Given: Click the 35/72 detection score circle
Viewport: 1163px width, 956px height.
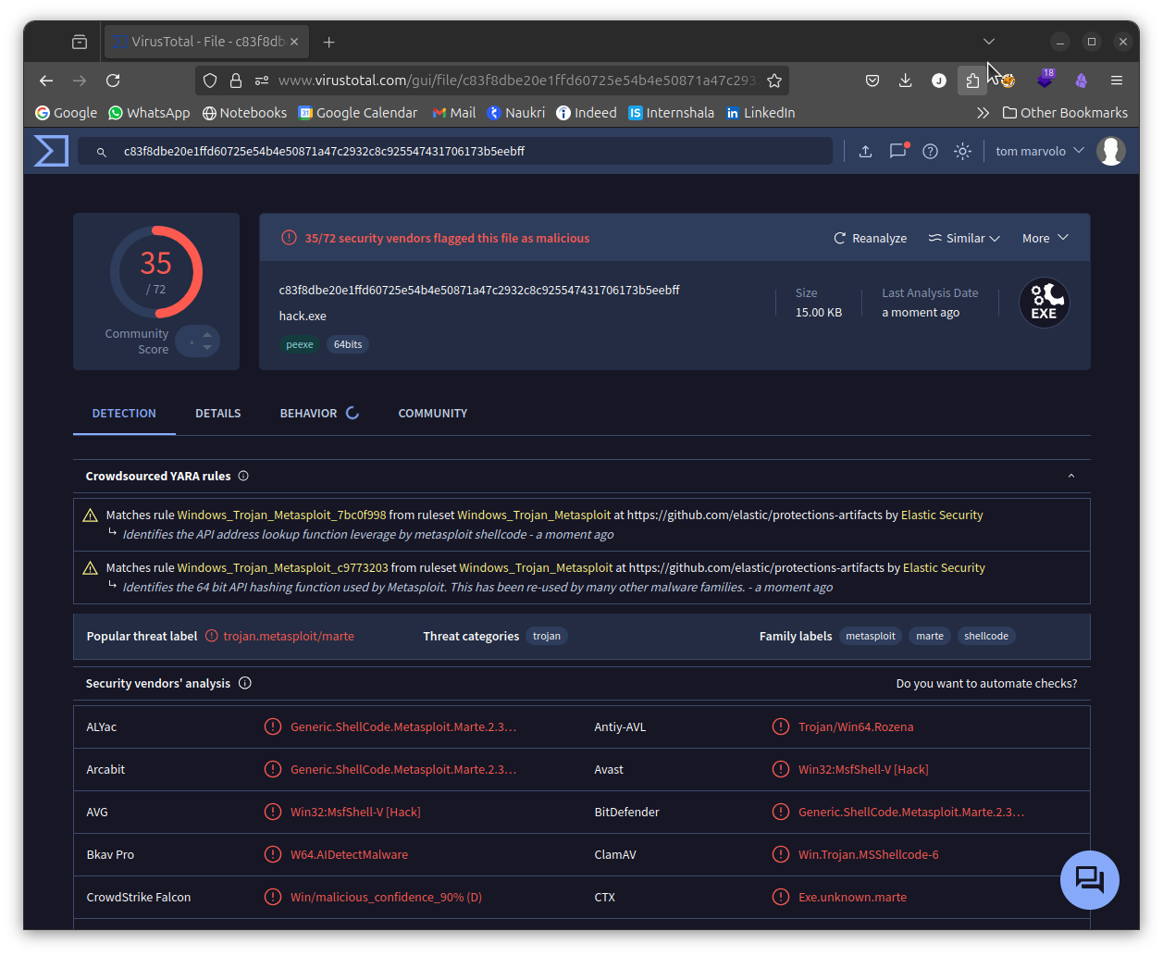Looking at the screenshot, I should click(156, 272).
